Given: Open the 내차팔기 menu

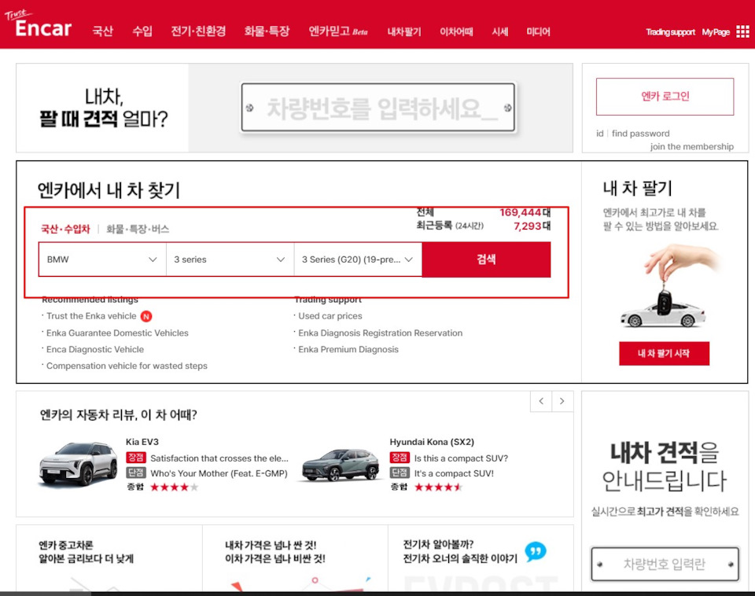Looking at the screenshot, I should click(404, 31).
